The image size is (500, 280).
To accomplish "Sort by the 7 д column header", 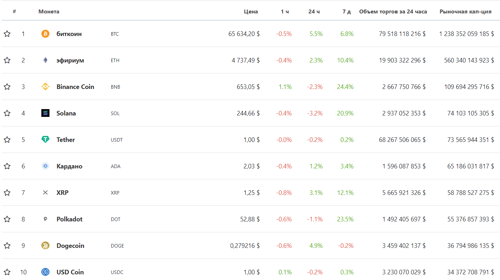I will pos(347,12).
